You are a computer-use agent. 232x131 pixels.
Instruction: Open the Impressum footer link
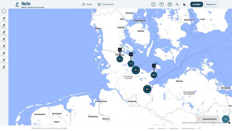[162, 128]
